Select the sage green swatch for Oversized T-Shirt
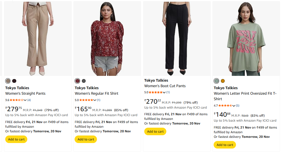 tap(216, 81)
